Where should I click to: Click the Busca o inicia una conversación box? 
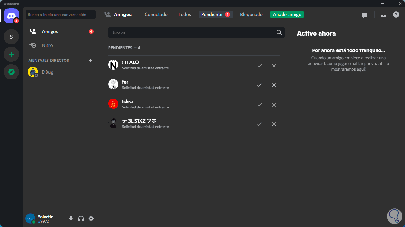pos(61,15)
